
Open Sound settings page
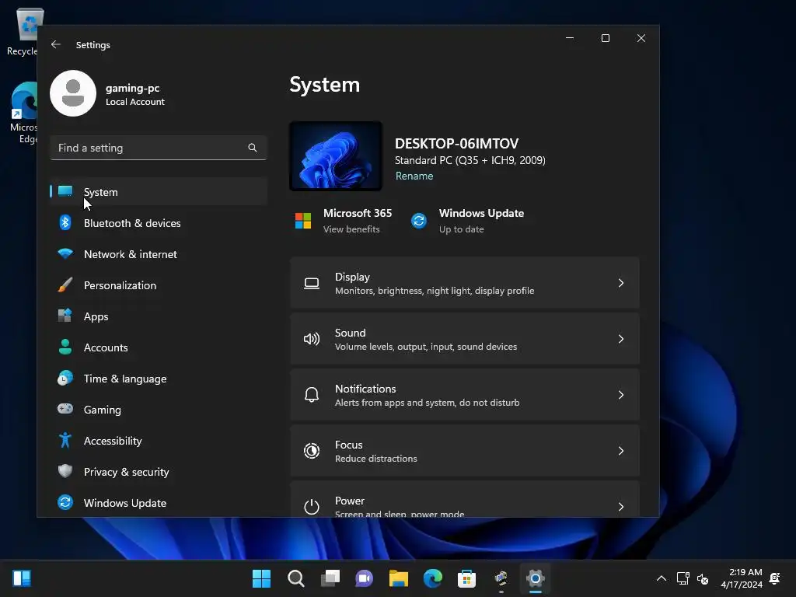click(x=465, y=339)
